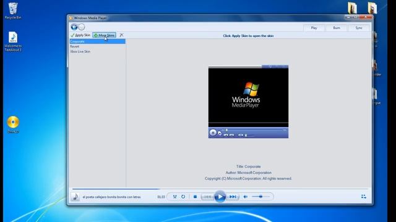Open the Recycle Bin on desktop
Viewport: 396px width, 222px height.
pyautogui.click(x=13, y=11)
